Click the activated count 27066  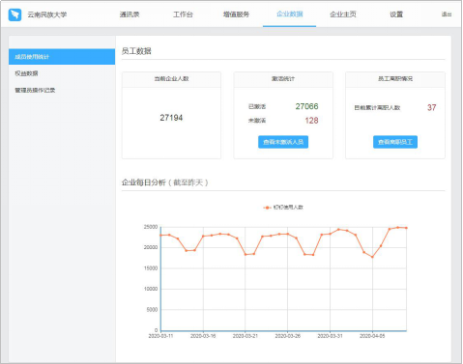pyautogui.click(x=306, y=106)
